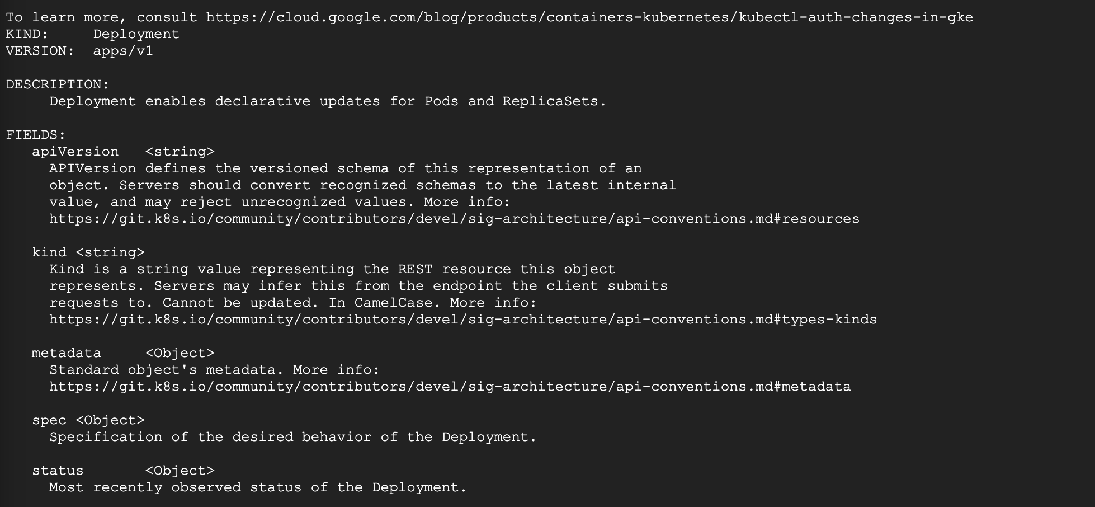1095x507 pixels.
Task: Click the VERSION: header label
Action: coord(40,51)
